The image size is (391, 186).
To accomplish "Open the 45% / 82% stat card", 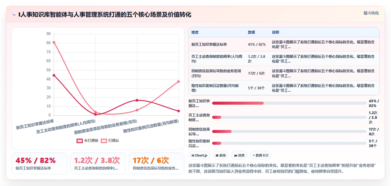I will coord(39,163).
